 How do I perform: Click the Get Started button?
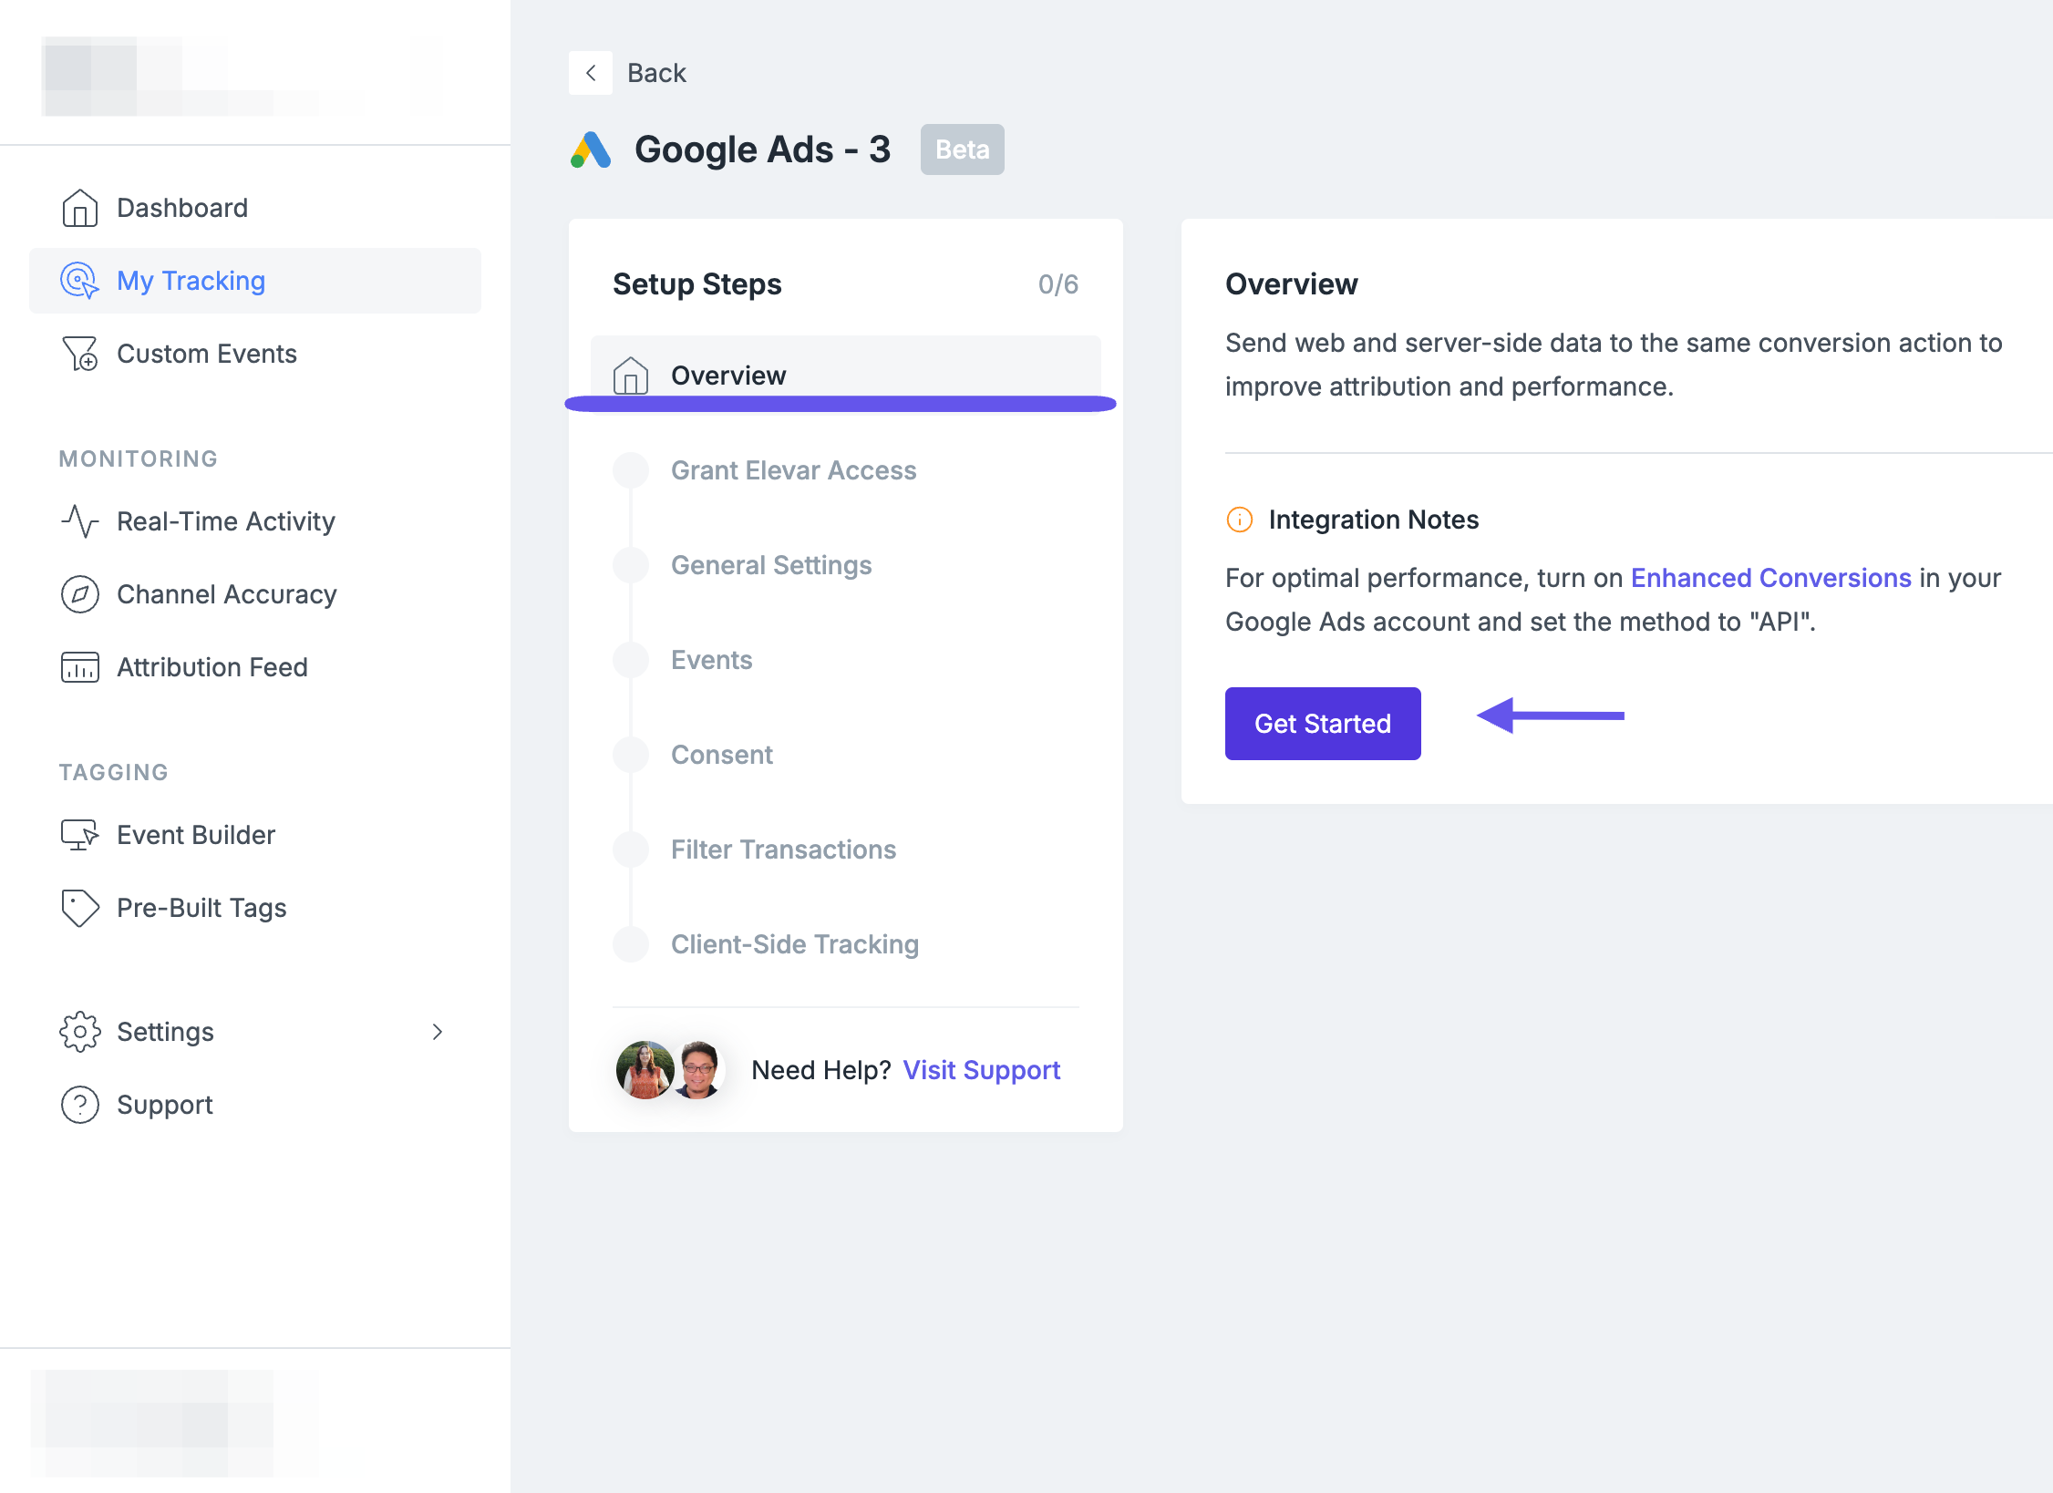point(1323,724)
